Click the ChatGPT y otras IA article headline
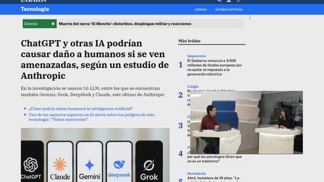Viewport: 324px width, 182px height. (95, 59)
